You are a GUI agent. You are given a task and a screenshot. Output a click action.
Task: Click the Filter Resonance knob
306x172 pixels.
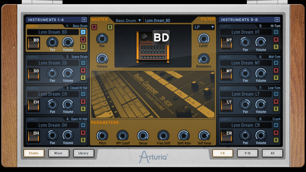pos(204,59)
